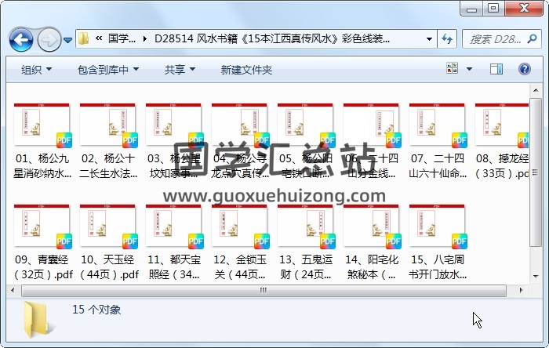Refresh the current folder view

click(447, 38)
